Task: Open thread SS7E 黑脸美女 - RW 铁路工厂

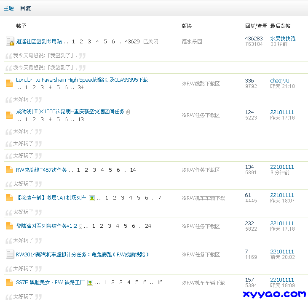Action: click(x=51, y=282)
